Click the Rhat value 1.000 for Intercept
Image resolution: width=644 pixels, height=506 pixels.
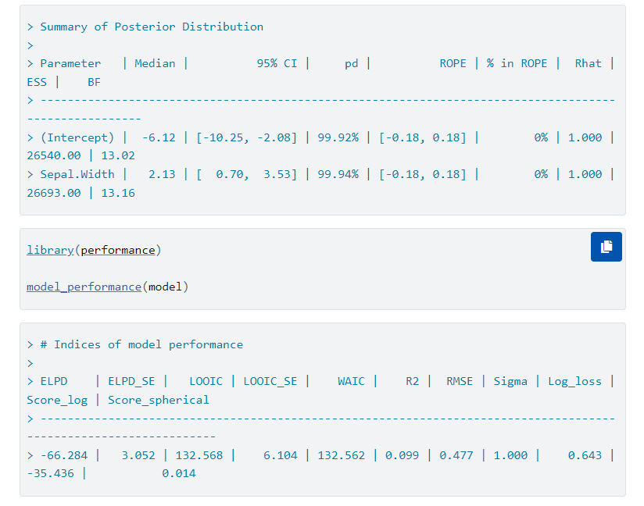[x=585, y=137]
